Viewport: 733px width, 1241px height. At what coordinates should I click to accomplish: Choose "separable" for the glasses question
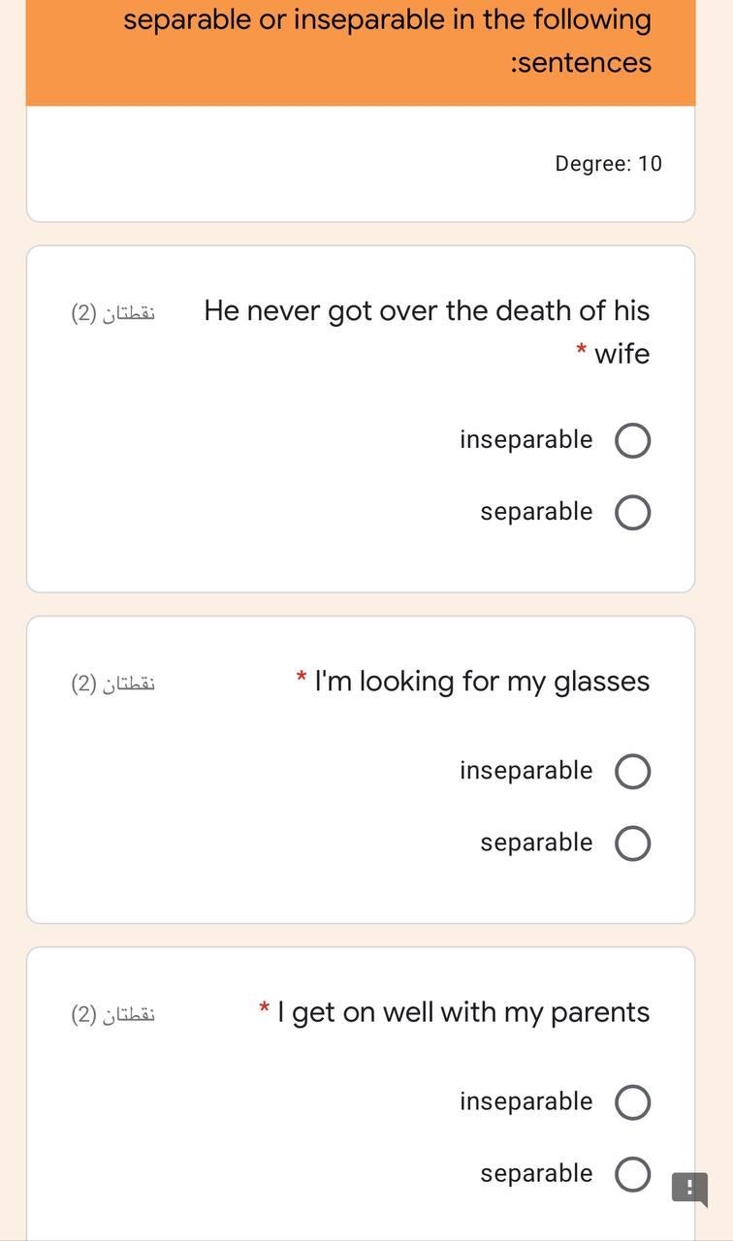(632, 843)
